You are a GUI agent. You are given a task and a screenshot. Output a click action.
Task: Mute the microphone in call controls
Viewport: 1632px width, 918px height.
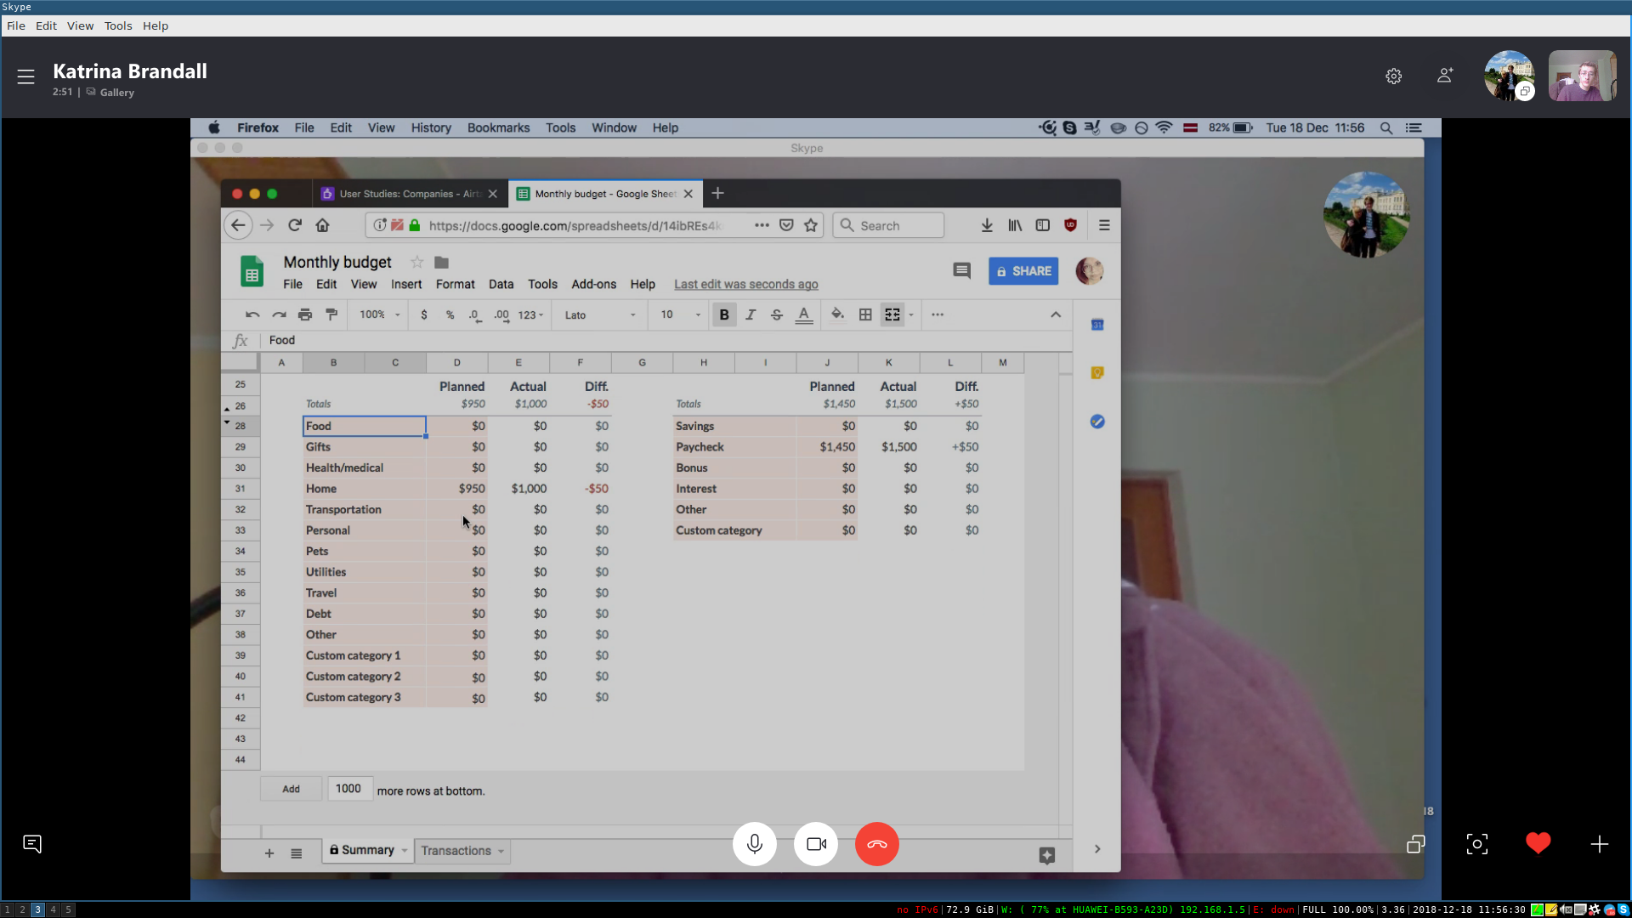[754, 844]
